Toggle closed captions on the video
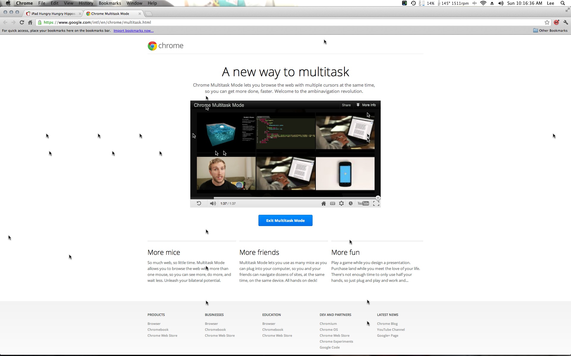571x356 pixels. 332,204
